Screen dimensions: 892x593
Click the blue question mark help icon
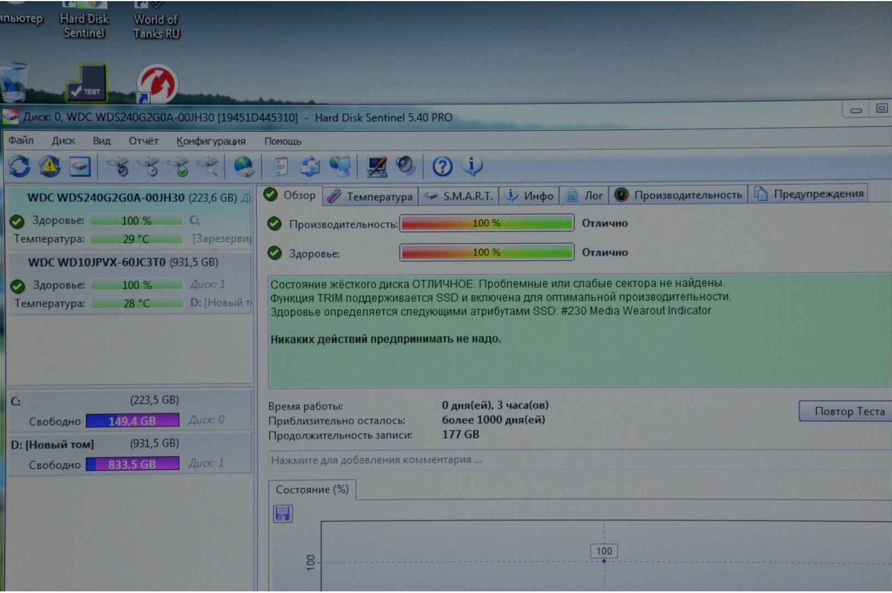pos(442,166)
